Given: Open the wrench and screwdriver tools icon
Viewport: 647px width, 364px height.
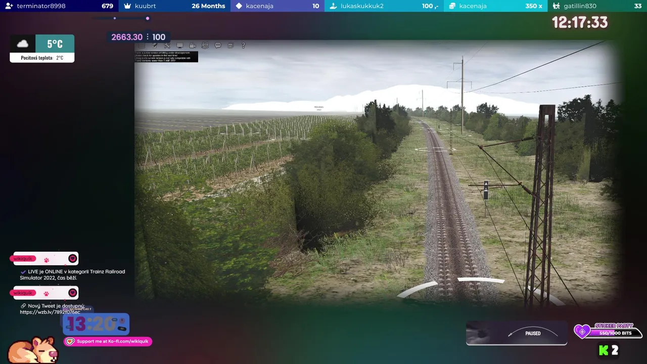Looking at the screenshot, I should tap(167, 45).
